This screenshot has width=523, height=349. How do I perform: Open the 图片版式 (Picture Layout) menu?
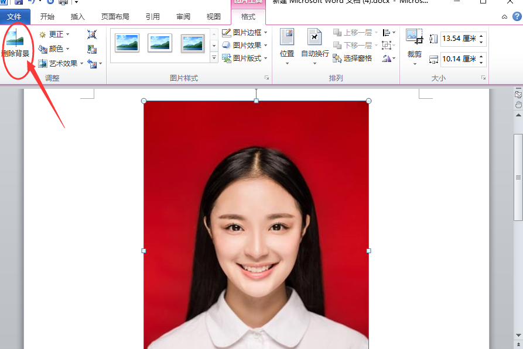[x=244, y=58]
